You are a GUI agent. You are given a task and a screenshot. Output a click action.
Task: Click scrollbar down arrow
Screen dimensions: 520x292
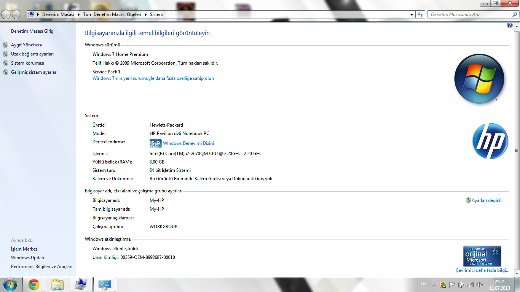click(517, 275)
